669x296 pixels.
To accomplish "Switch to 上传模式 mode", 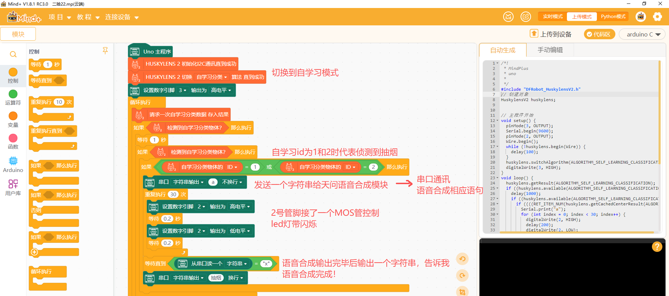I will pos(582,17).
